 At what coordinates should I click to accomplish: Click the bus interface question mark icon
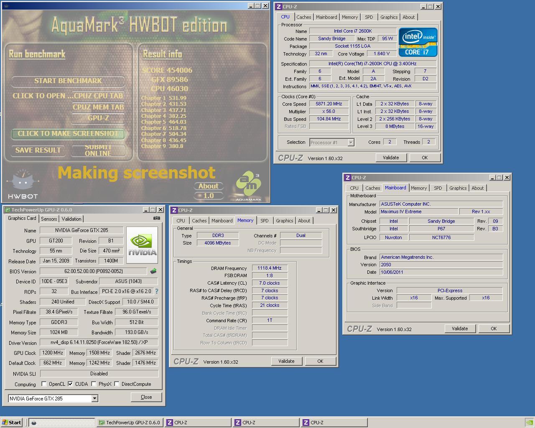(157, 291)
